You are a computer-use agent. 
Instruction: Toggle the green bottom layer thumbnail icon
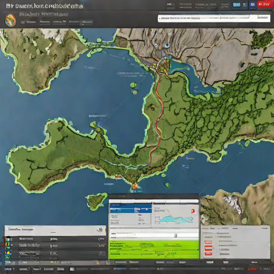click(7, 257)
